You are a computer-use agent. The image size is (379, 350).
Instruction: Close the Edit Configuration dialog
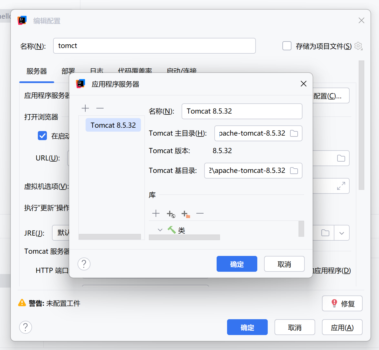tap(361, 20)
